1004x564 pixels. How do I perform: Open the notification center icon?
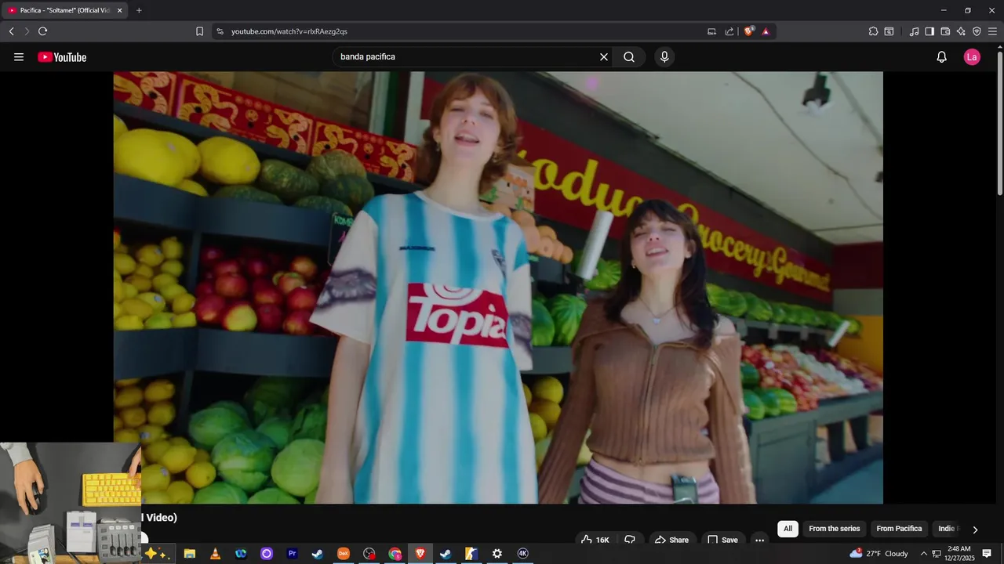pyautogui.click(x=987, y=554)
